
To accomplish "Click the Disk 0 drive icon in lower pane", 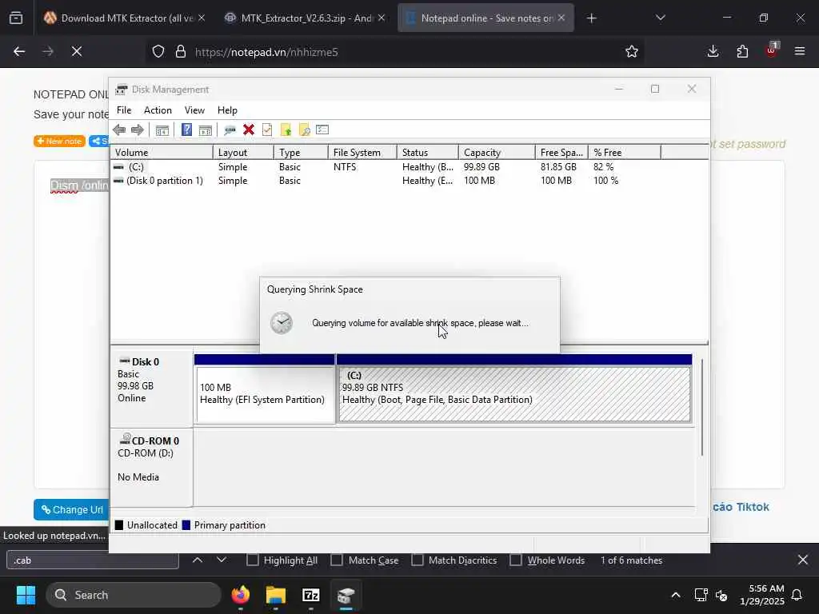I will point(124,361).
